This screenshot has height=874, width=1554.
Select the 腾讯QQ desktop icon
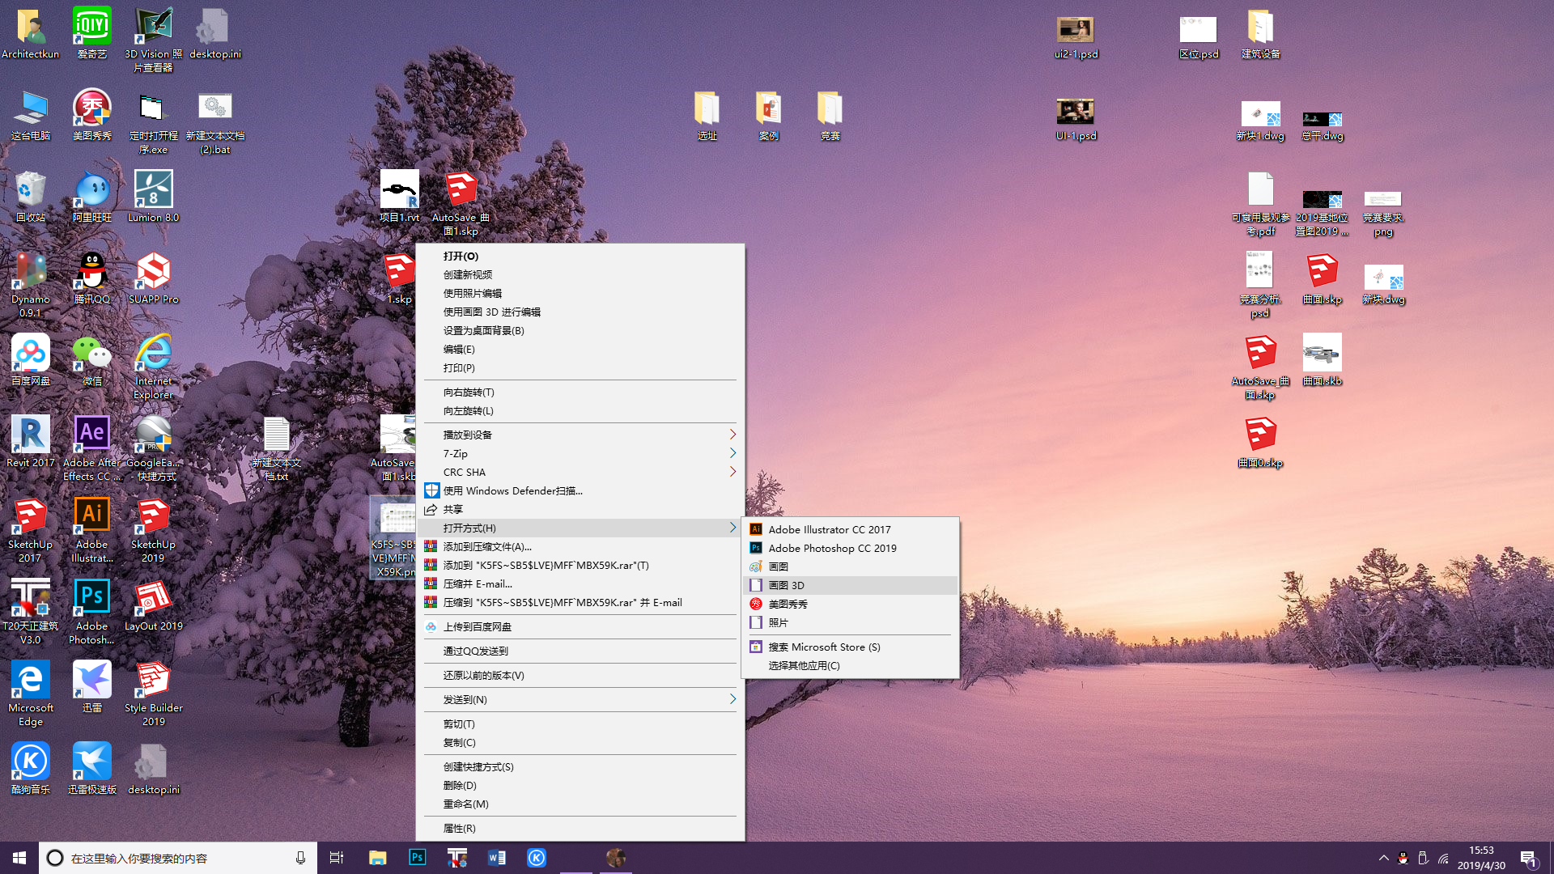91,279
